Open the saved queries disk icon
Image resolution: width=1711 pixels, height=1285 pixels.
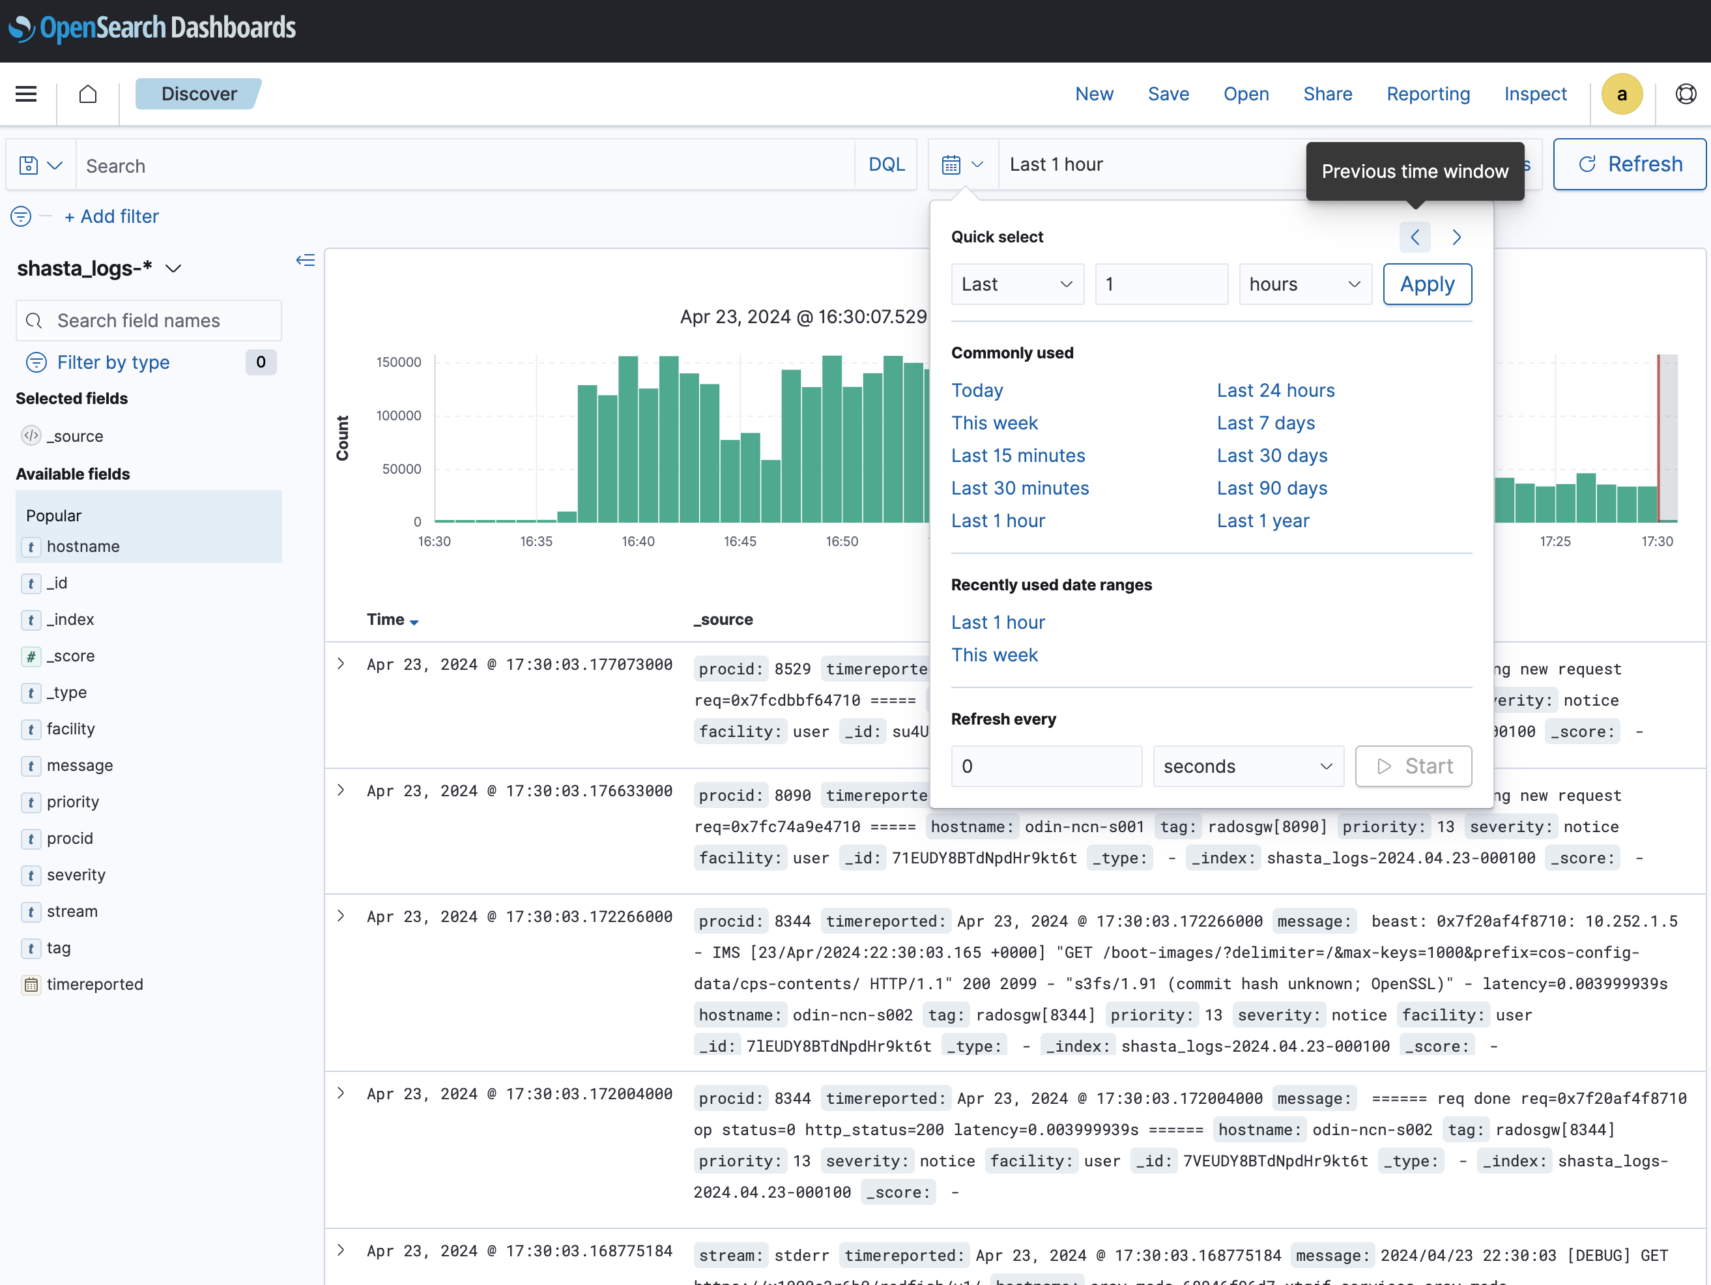pyautogui.click(x=40, y=166)
